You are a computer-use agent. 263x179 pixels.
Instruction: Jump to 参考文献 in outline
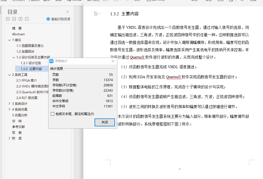pyautogui.click(x=18, y=127)
